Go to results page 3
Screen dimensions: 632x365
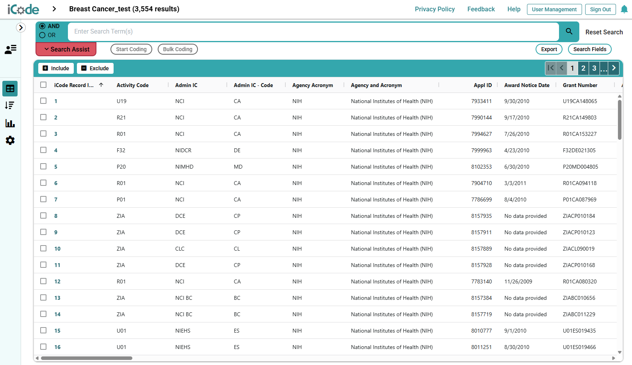594,68
